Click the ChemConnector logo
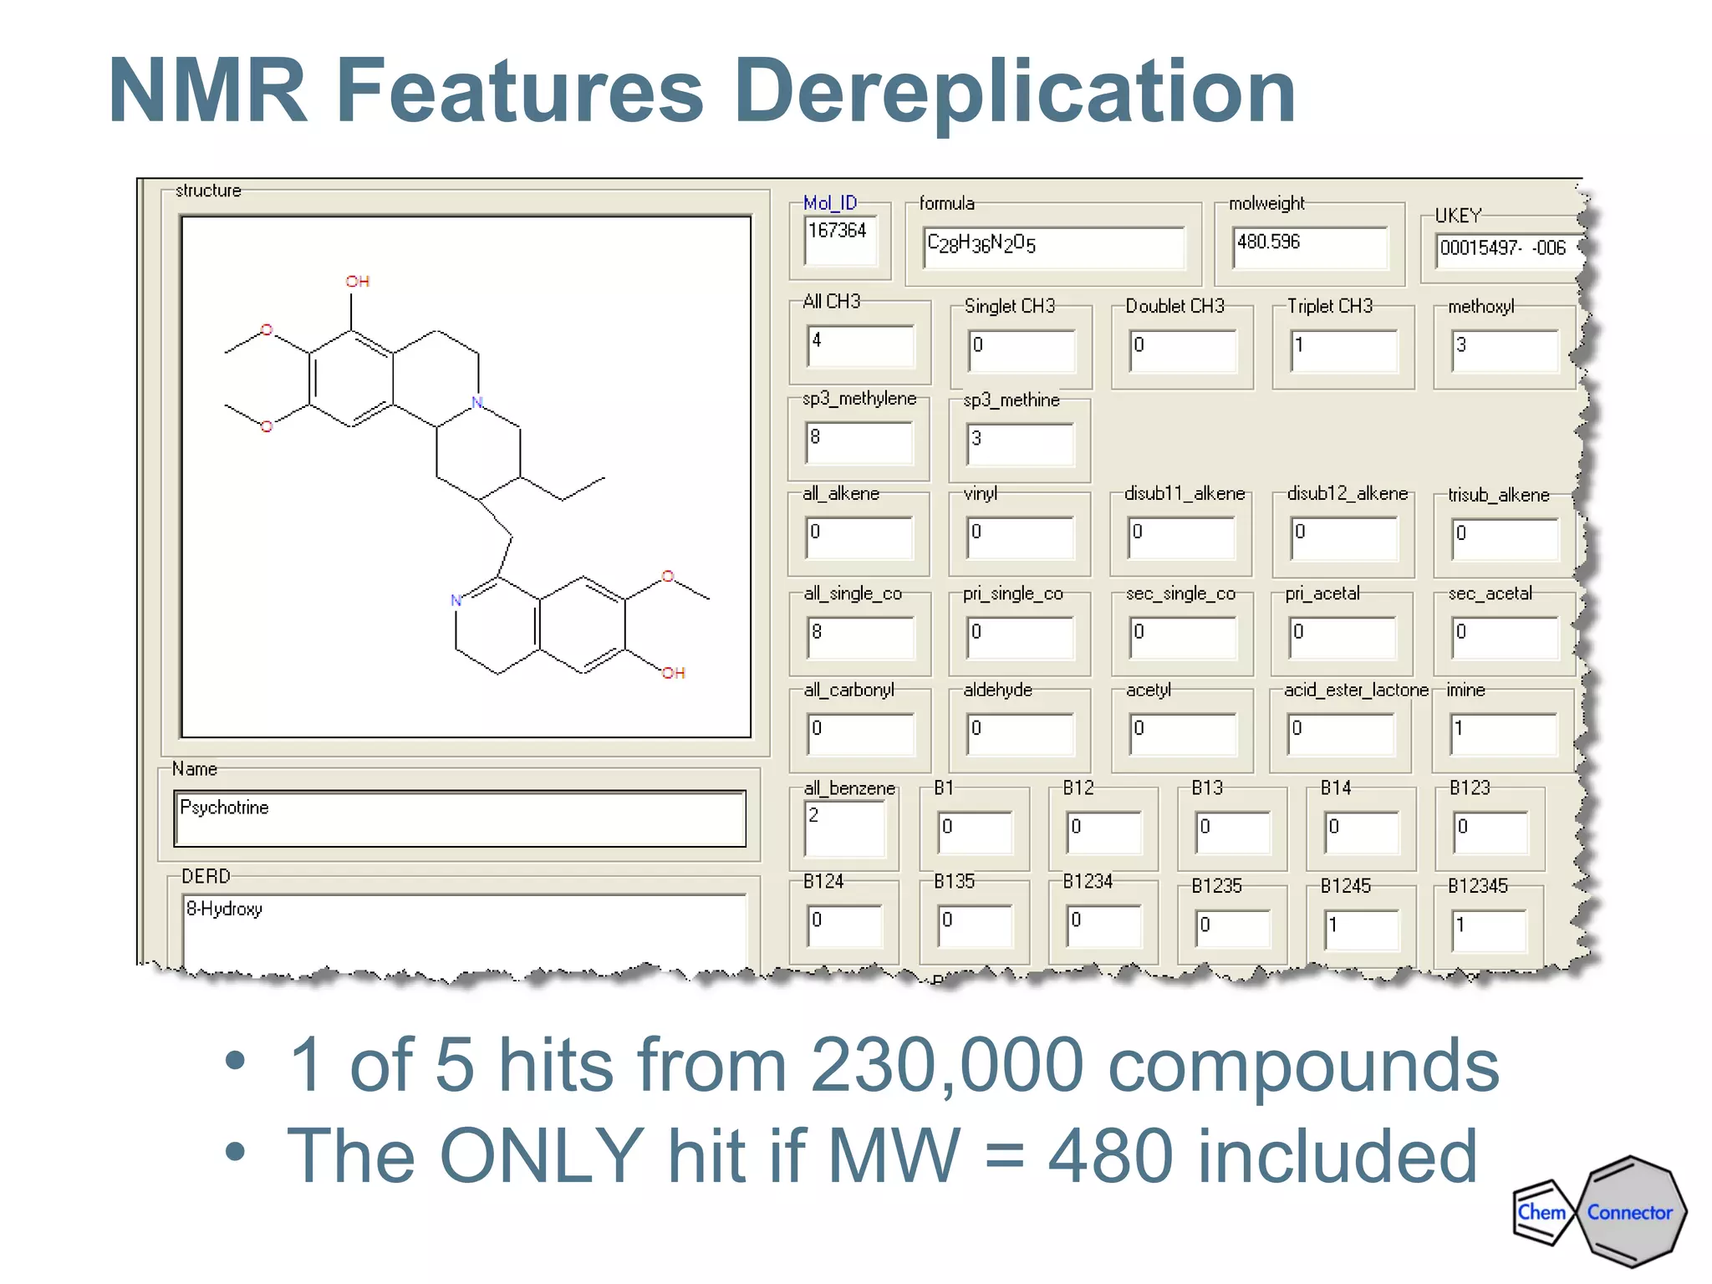The image size is (1712, 1284). coord(1599,1212)
